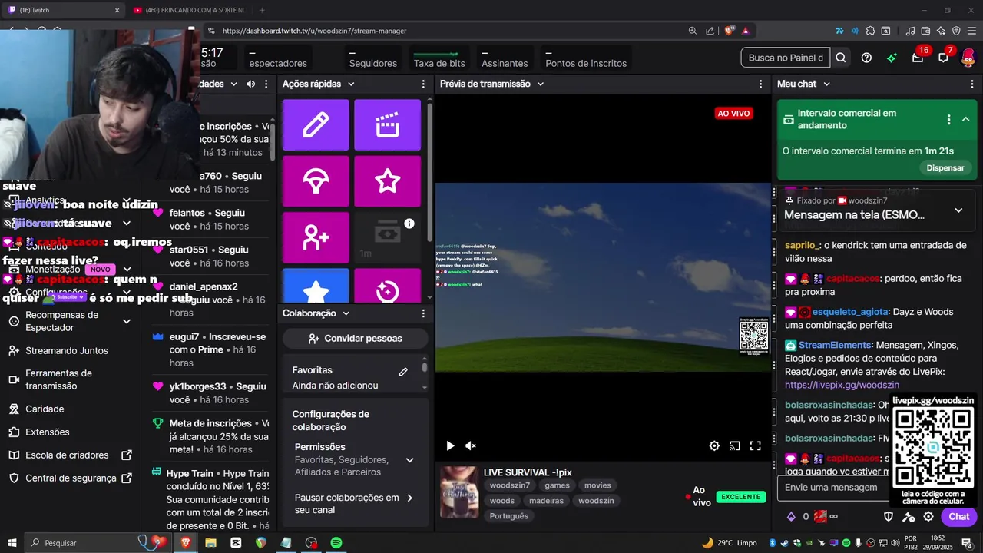Open three-dot menu of Prévia de transmissão
Viewport: 983px width, 553px height.
[x=761, y=84]
